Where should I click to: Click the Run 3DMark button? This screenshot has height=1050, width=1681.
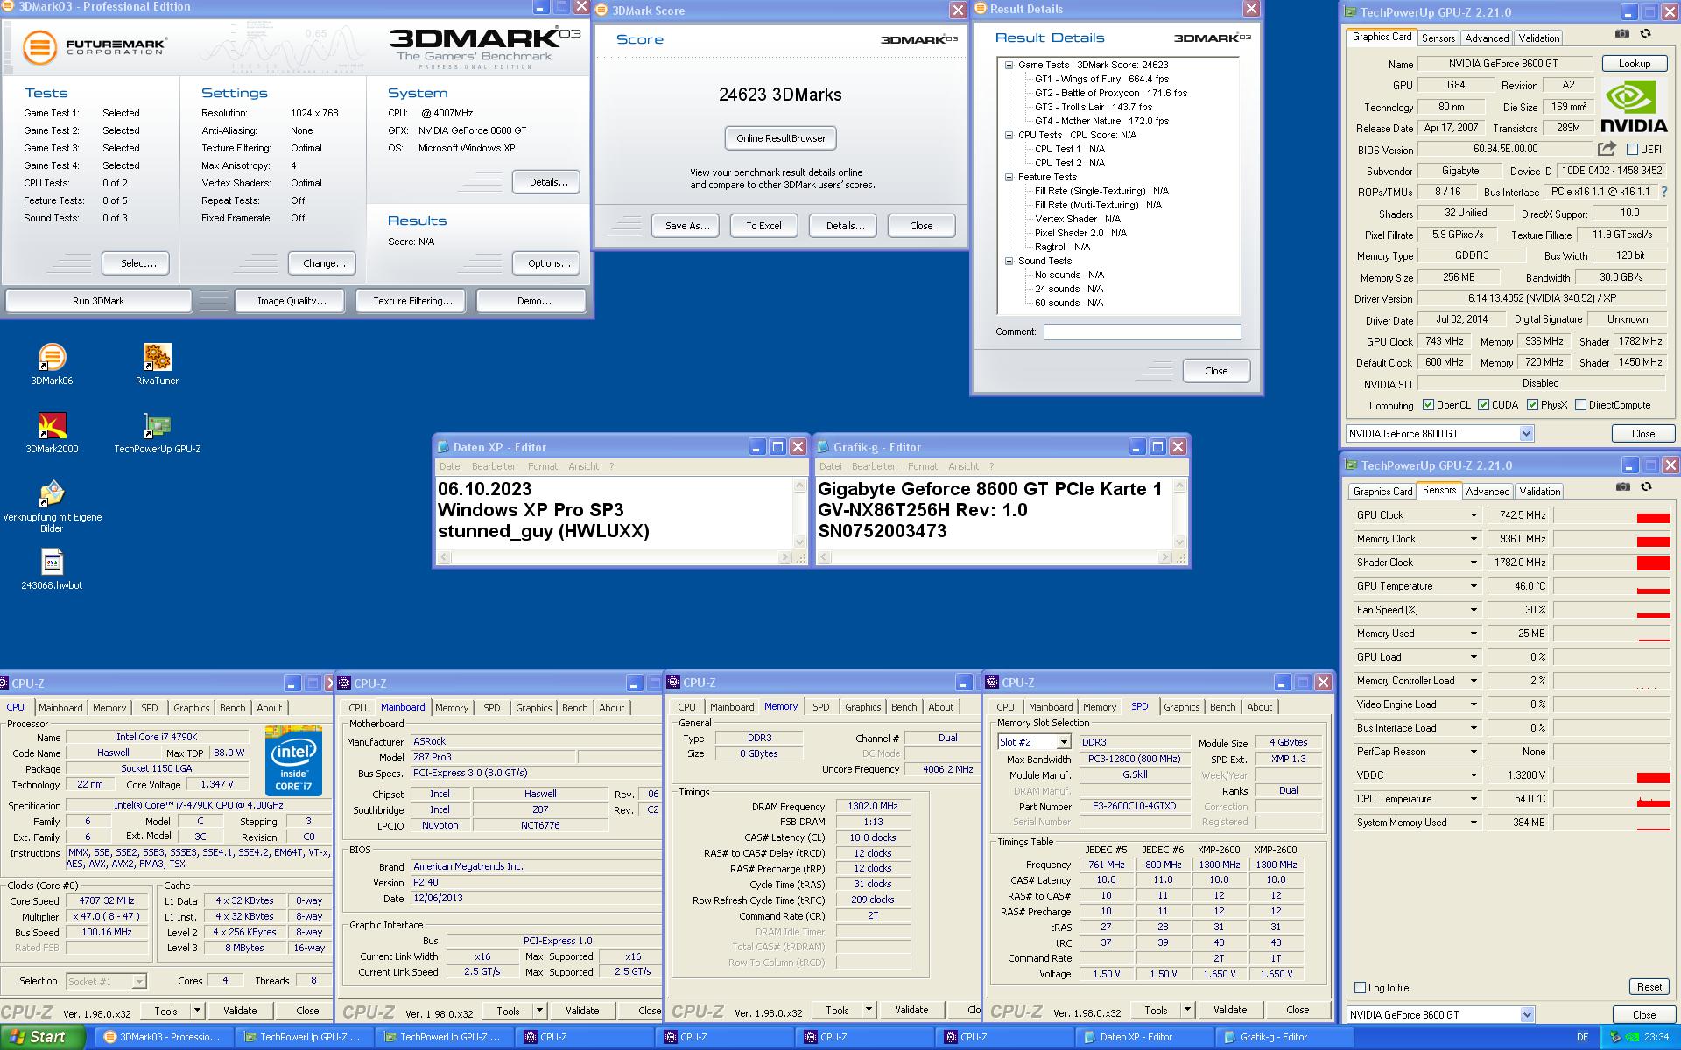click(98, 301)
